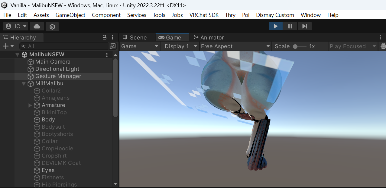Open the Dismay Custom menu
Image resolution: width=386 pixels, height=188 pixels.
[275, 15]
